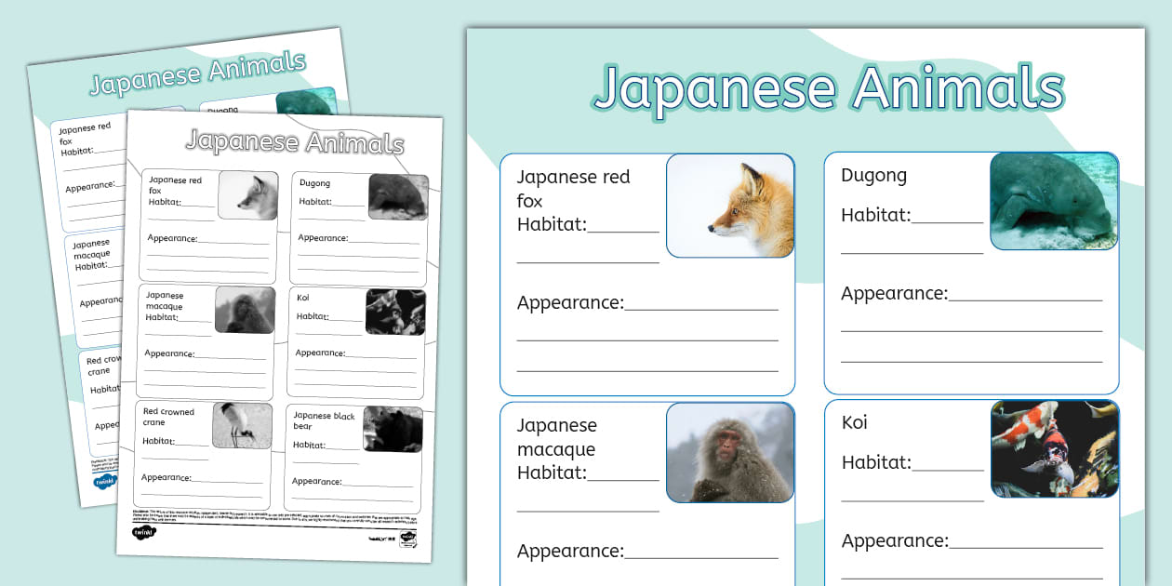Click the Japanese red fox photo
Viewport: 1172px width, 586px height.
click(x=730, y=205)
